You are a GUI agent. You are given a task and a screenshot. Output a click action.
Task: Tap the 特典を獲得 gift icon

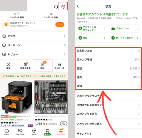25,64
